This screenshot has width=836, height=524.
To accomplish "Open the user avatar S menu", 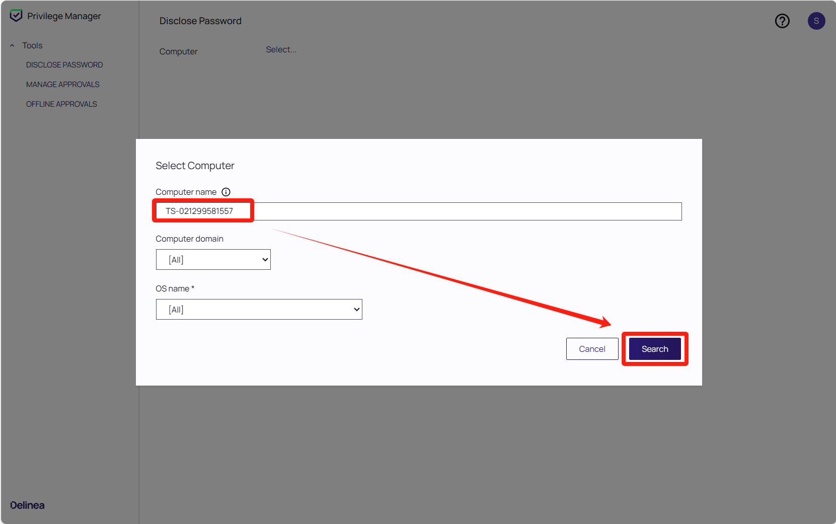I will click(x=816, y=21).
